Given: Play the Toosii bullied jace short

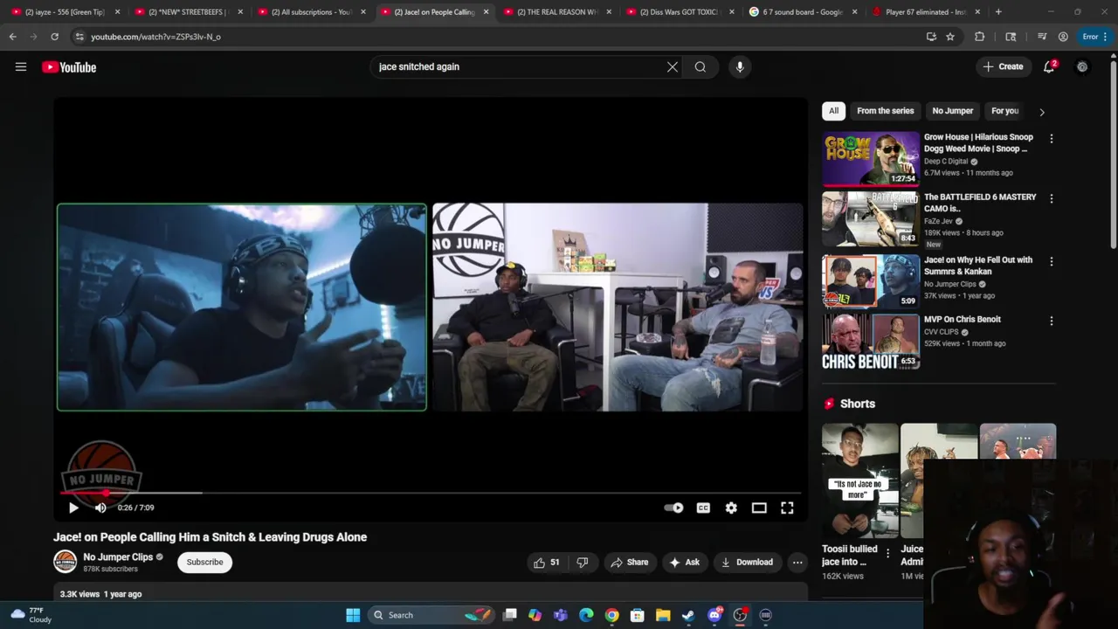Looking at the screenshot, I should coord(860,480).
